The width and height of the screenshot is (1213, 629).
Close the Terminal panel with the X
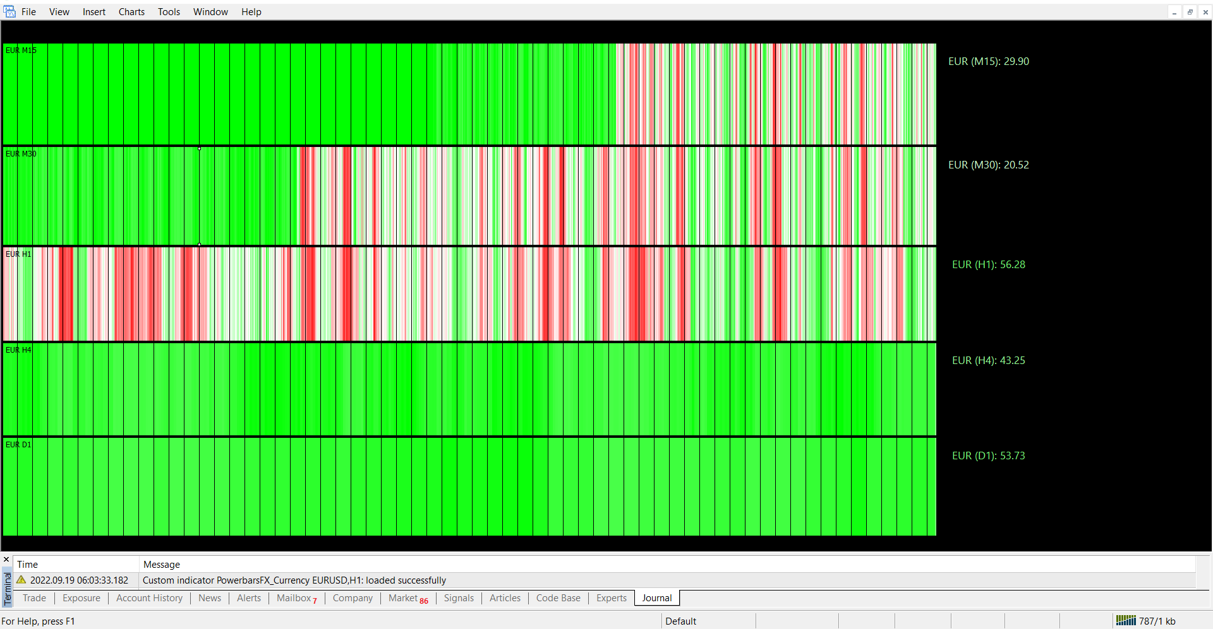[6, 560]
